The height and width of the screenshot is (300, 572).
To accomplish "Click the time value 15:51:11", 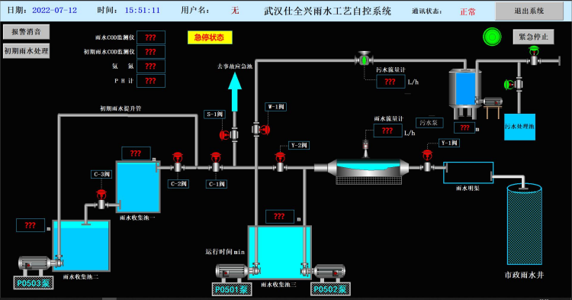I will point(143,11).
